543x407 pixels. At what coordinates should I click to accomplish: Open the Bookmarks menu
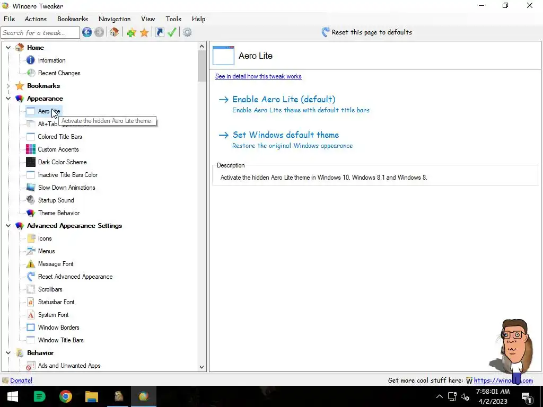click(x=73, y=19)
